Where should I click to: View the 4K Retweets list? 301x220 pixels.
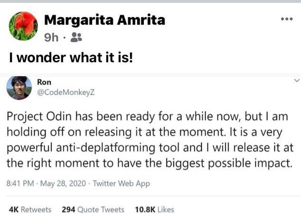[x=30, y=210]
